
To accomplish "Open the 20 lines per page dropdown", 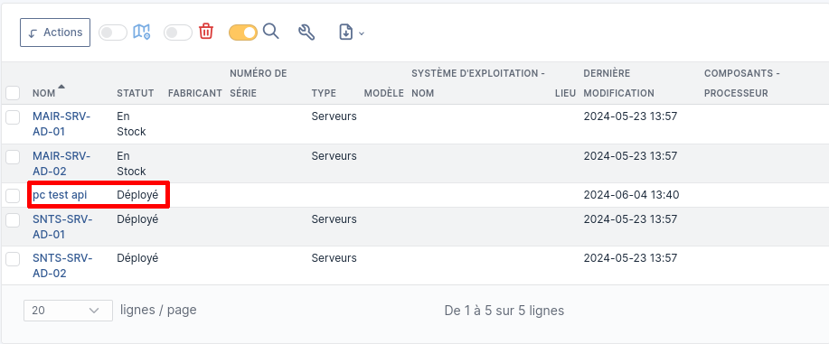I will 68,311.
